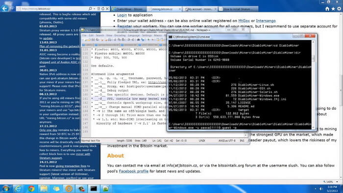Open the IE Favorites star
343x193 pixels.
pos(333,9)
